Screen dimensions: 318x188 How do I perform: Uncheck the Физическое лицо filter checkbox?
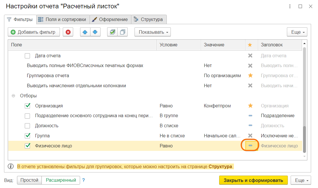click(x=27, y=146)
